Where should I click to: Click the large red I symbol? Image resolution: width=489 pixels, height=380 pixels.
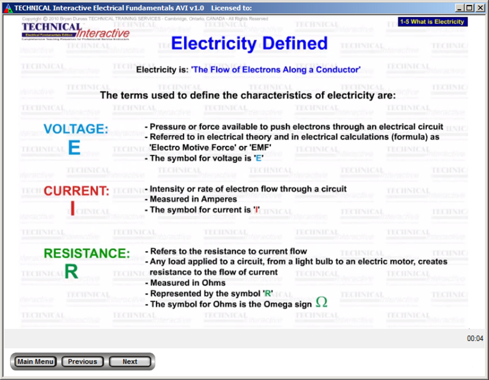73,208
